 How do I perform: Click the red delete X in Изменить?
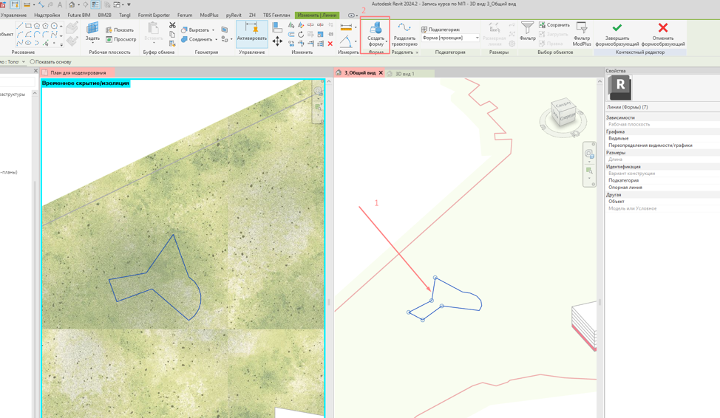point(330,44)
